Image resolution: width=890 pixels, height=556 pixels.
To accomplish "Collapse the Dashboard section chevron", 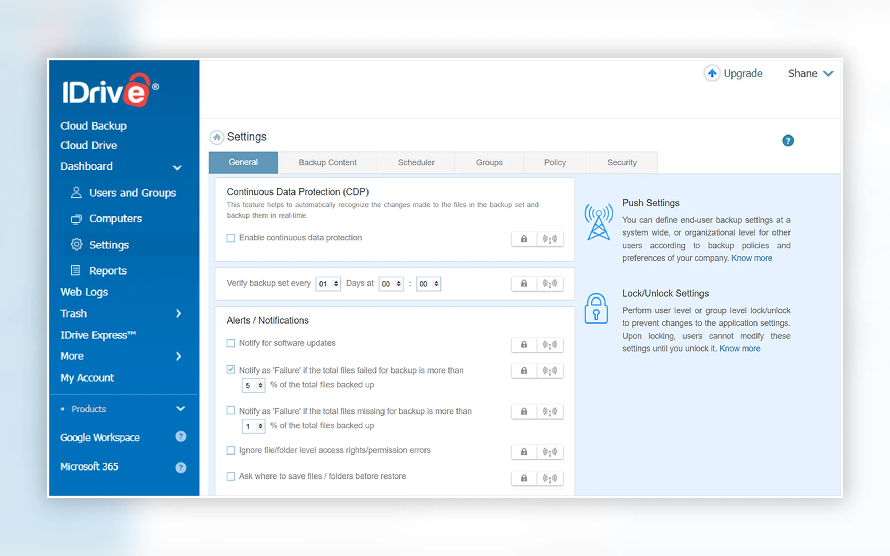I will [x=177, y=168].
